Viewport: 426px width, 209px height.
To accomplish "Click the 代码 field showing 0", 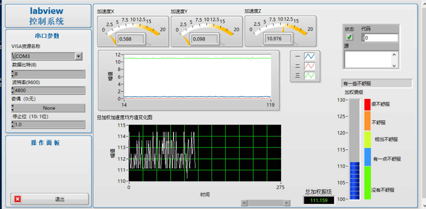I will click(381, 38).
